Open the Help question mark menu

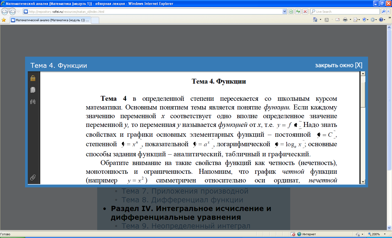(382, 20)
